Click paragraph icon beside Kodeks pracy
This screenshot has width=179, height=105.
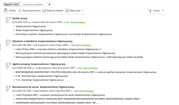[8, 19]
